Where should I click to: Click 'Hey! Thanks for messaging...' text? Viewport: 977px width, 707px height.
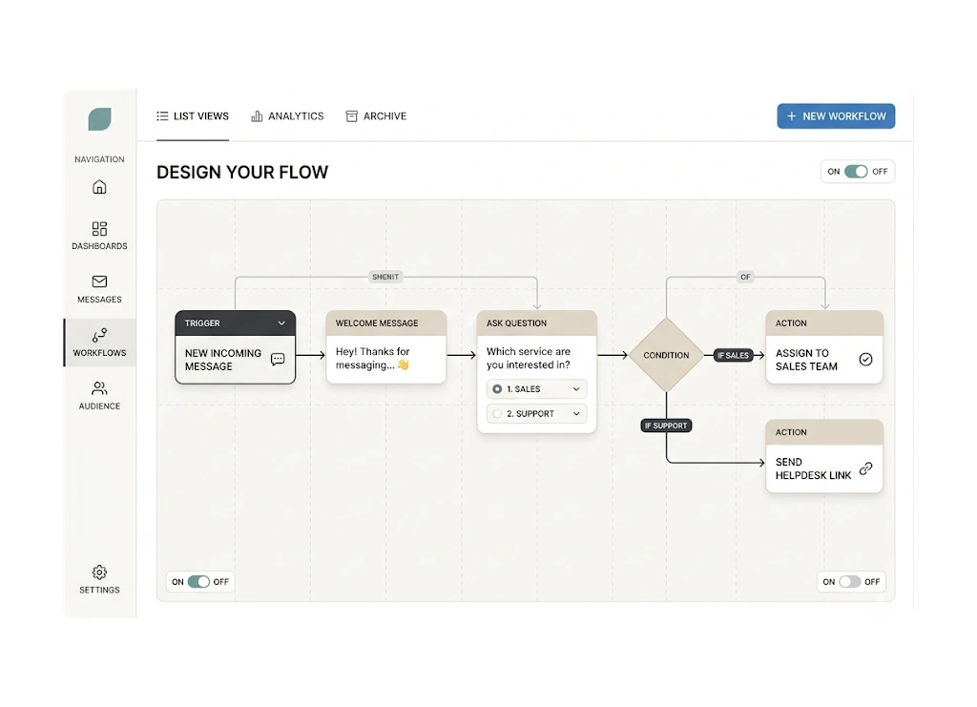[373, 358]
